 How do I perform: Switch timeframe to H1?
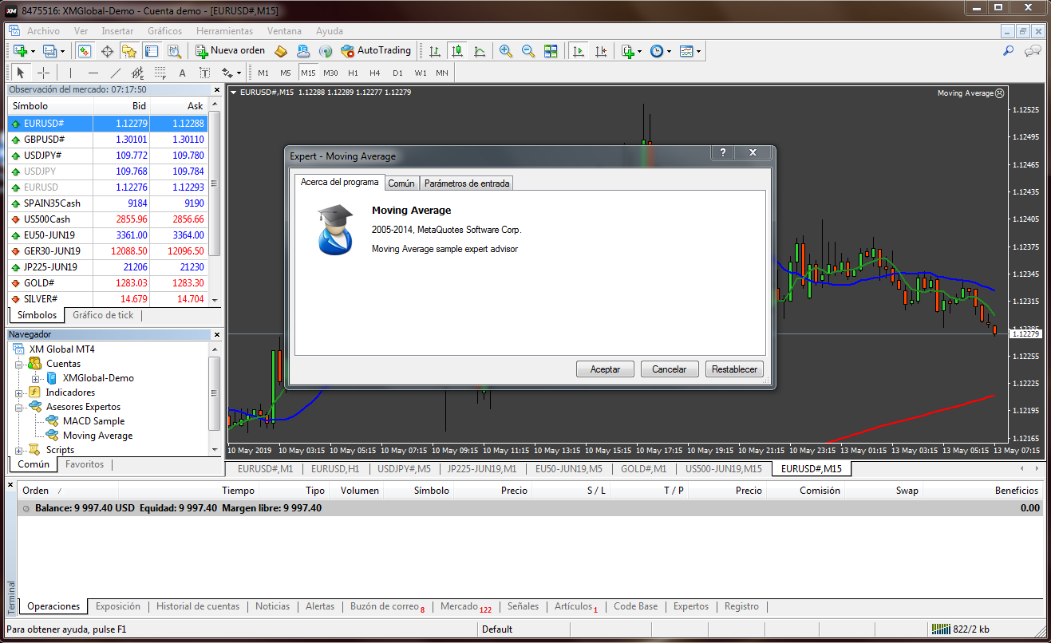[x=353, y=73]
